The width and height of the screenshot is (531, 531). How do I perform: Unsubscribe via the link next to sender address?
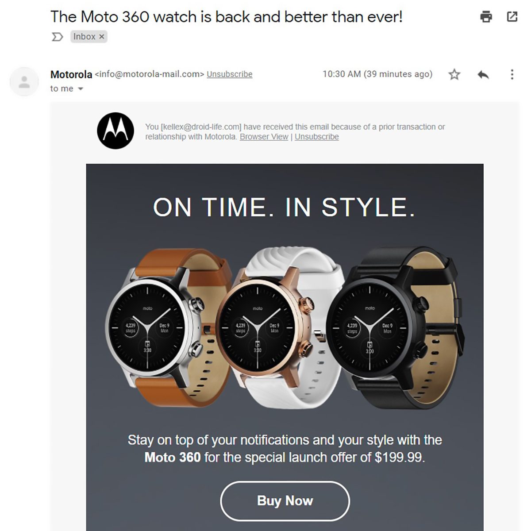point(230,74)
